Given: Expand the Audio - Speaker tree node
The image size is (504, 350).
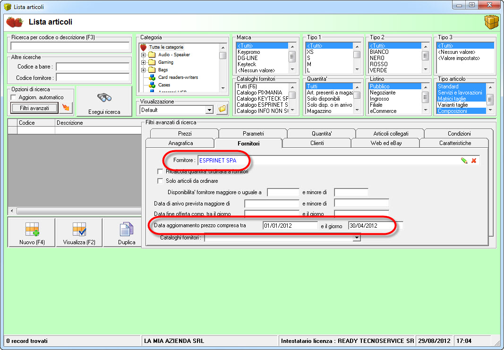Looking at the screenshot, I should pos(143,55).
